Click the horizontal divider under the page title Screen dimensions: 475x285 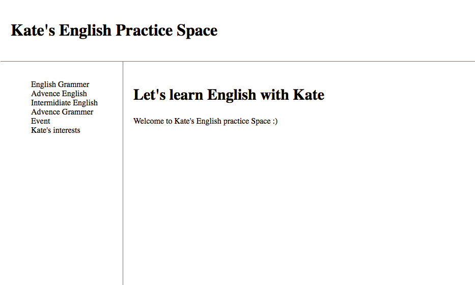(237, 61)
